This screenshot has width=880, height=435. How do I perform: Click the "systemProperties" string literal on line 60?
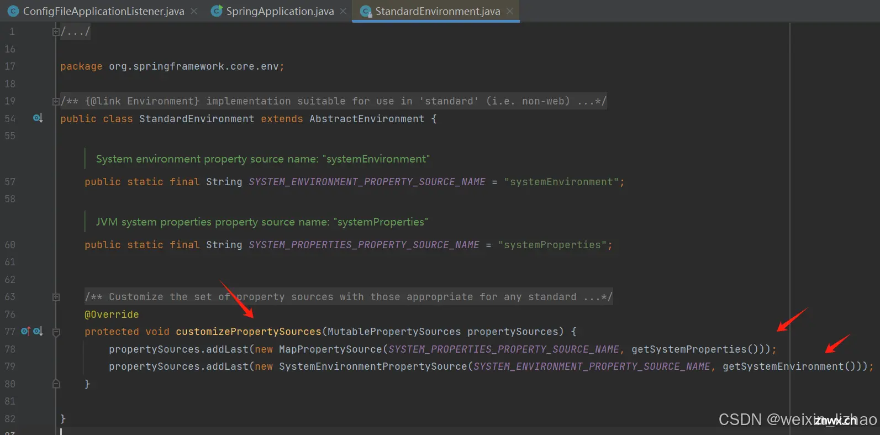tap(552, 245)
